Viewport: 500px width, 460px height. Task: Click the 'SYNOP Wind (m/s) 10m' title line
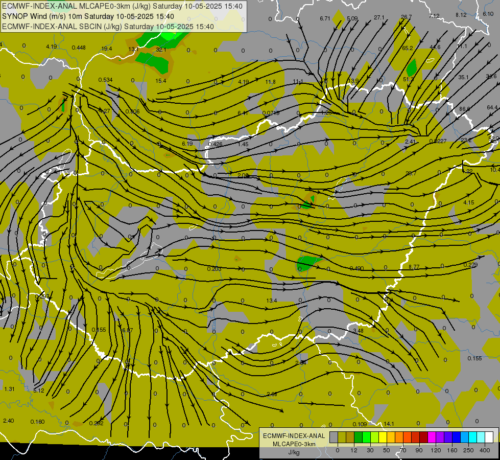tap(88, 16)
